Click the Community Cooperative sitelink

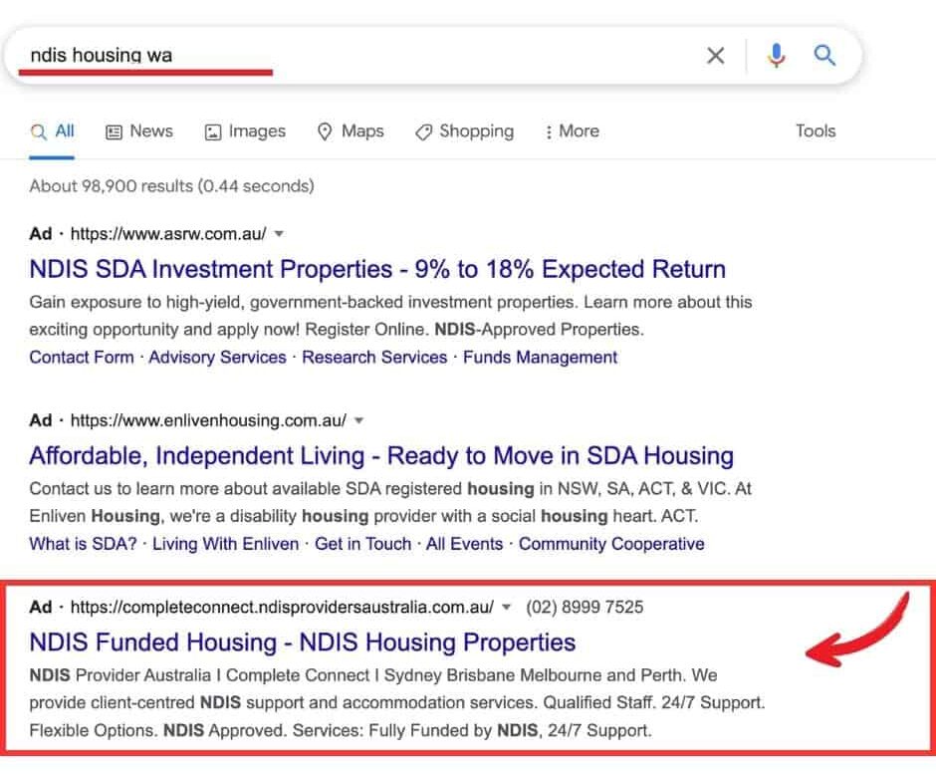611,544
